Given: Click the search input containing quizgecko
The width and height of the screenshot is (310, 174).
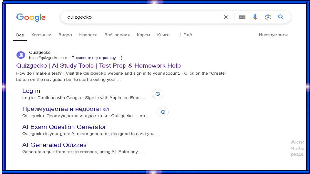Looking at the screenshot, I should click(x=144, y=17).
